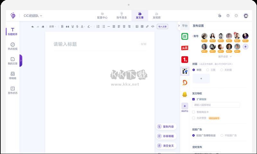Add account with the purple plus circle
The height and width of the screenshot is (154, 257).
click(245, 47)
